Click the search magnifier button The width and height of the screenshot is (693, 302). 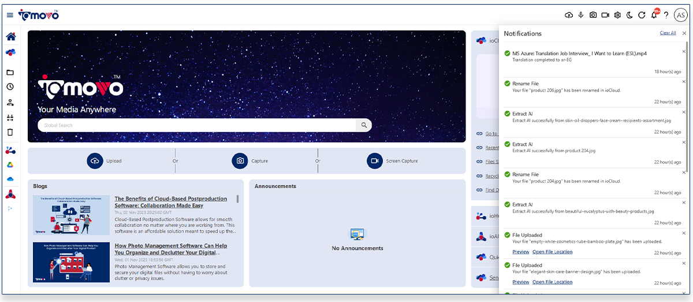(364, 125)
